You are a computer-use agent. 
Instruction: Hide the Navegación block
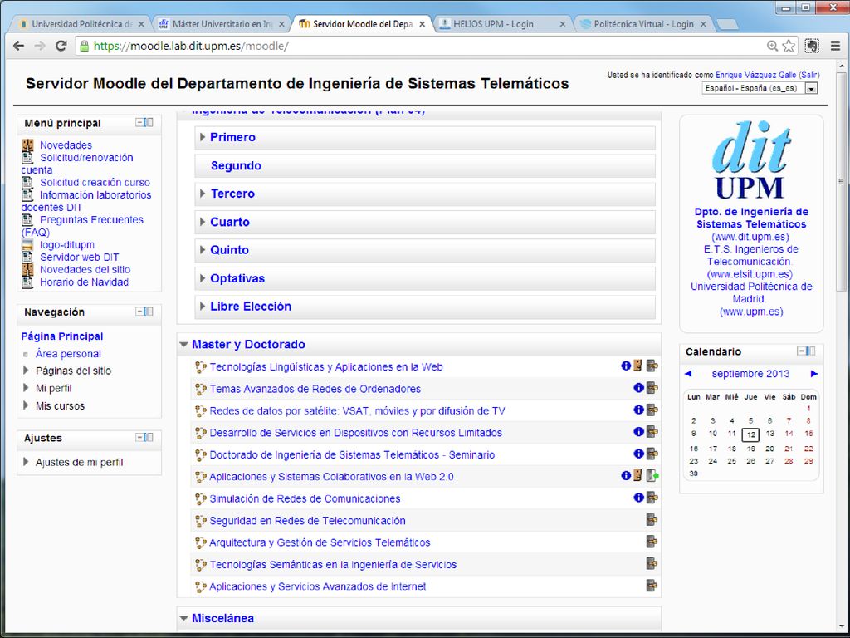(x=139, y=312)
